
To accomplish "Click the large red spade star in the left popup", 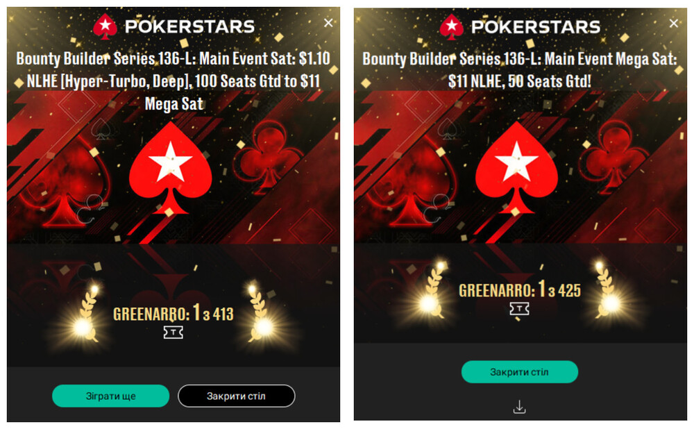I will click(171, 168).
